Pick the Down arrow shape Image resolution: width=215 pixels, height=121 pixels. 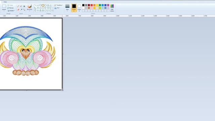35,10
